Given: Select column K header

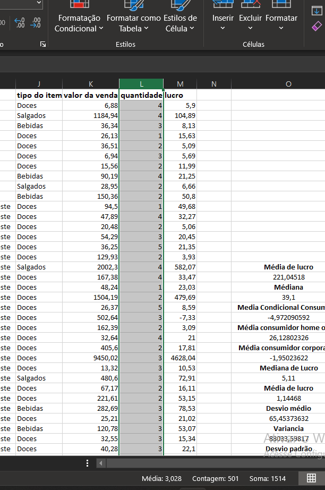Looking at the screenshot, I should (x=90, y=84).
